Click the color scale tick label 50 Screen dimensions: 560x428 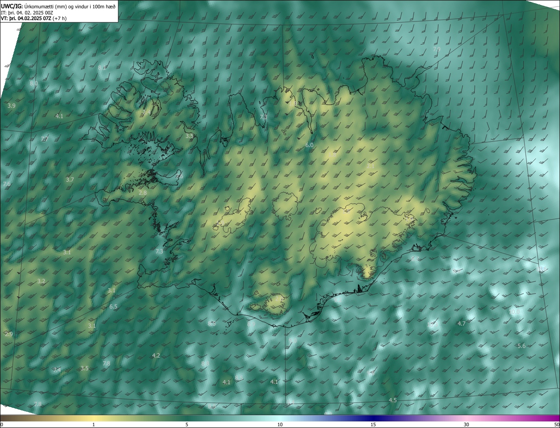pyautogui.click(x=557, y=424)
